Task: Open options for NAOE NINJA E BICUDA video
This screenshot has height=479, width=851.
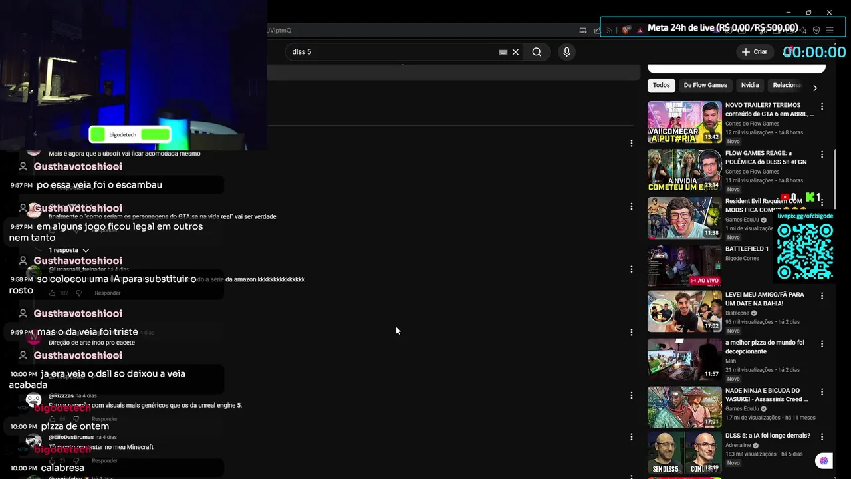Action: coord(822,391)
